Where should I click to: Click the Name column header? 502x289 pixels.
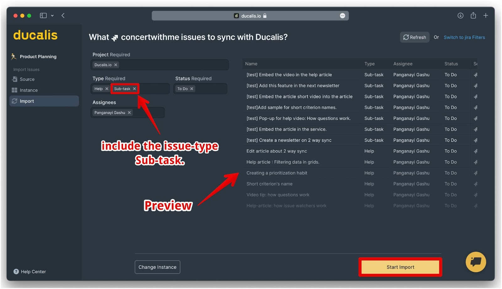(x=251, y=64)
